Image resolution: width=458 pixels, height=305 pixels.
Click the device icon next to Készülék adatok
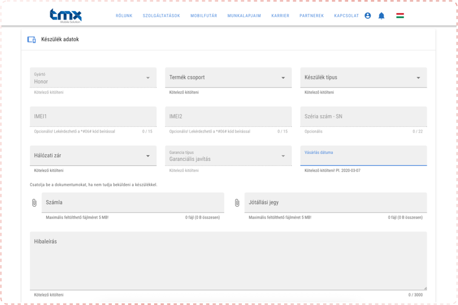click(x=32, y=39)
